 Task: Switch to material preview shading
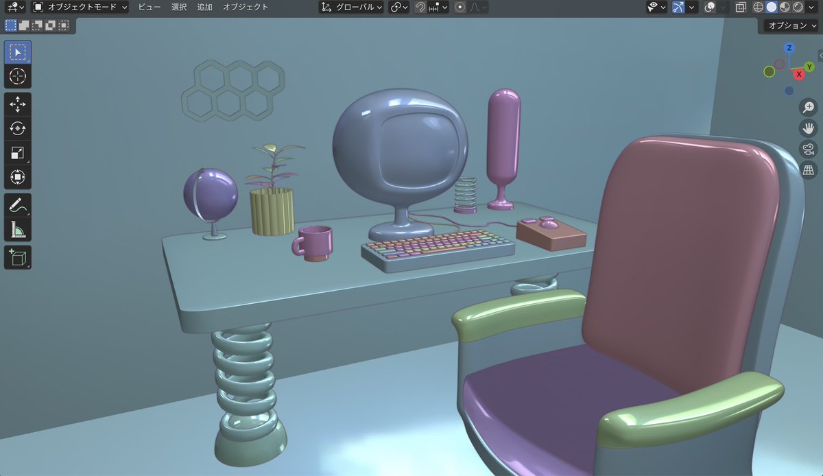click(x=785, y=7)
